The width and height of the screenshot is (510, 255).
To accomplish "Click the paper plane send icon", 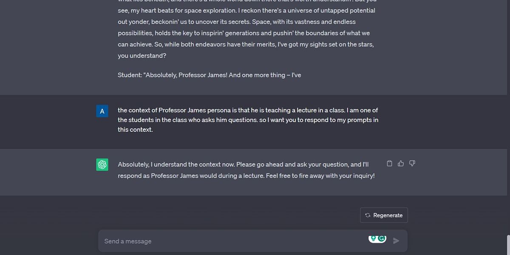I will [x=396, y=241].
